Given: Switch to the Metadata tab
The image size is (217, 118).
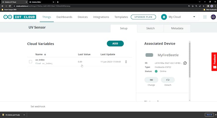Looking at the screenshot, I should pos(177,28).
